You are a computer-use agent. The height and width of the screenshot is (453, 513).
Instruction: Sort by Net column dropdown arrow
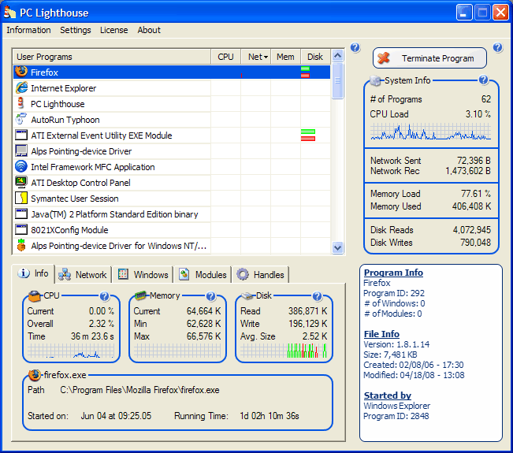266,58
